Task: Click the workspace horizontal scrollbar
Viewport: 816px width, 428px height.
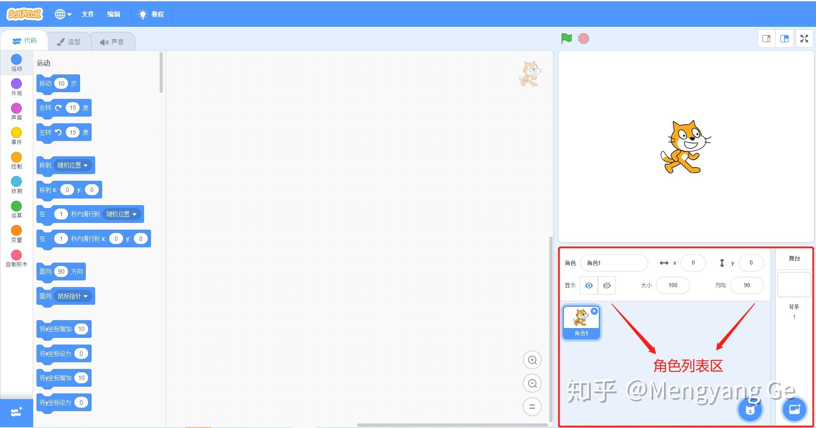Action: [x=452, y=425]
